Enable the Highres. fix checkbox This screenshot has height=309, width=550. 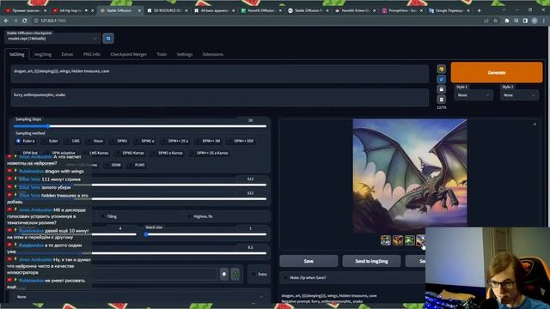coord(189,216)
